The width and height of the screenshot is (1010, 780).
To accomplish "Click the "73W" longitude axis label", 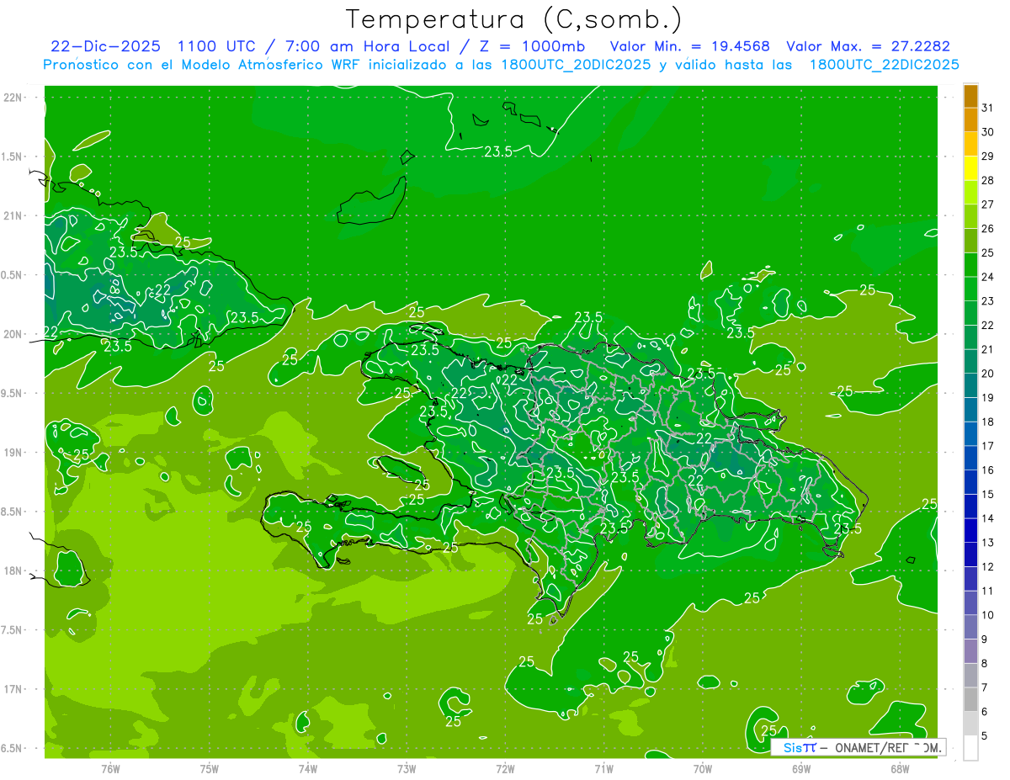I will 407,768.
